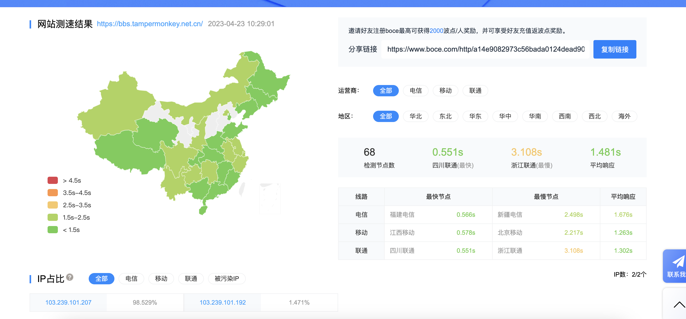Viewport: 686px width, 319px height.
Task: Select 电信 in IP占比 filter
Action: [x=131, y=279]
